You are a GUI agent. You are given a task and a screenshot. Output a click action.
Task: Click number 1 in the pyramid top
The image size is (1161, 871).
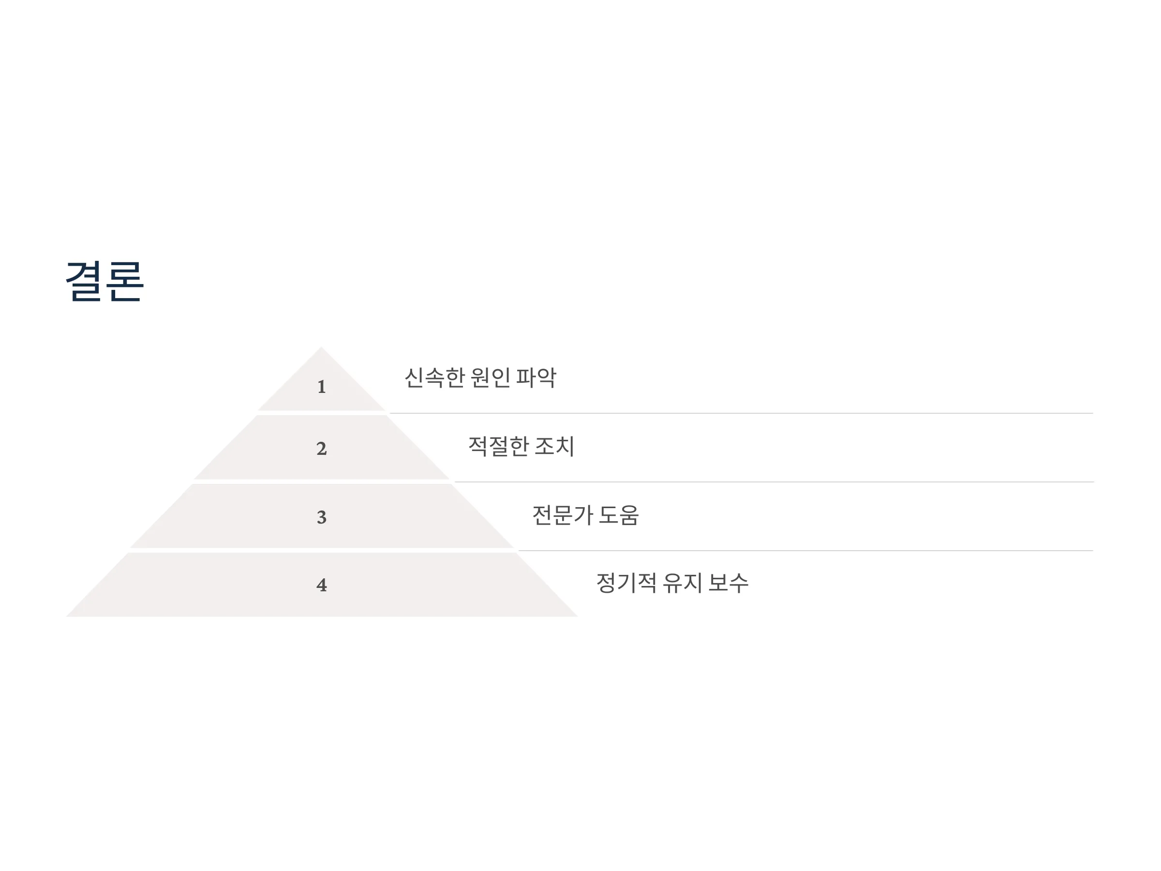322,387
